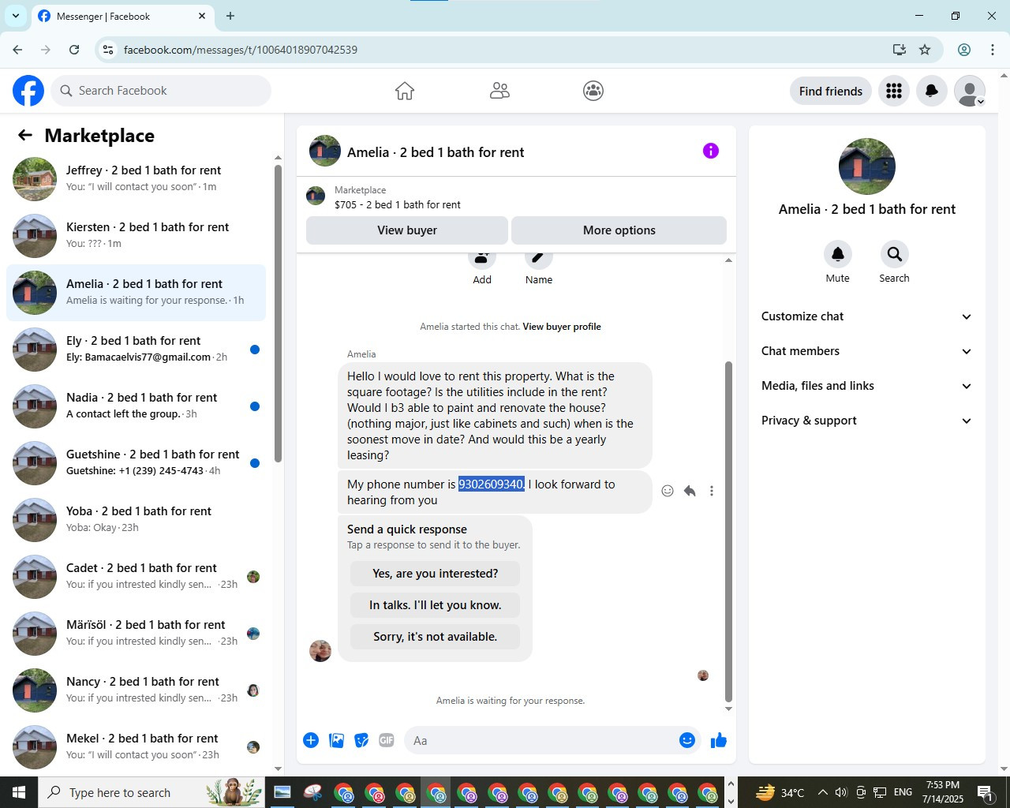Open more actions on the phone number message

pyautogui.click(x=712, y=491)
